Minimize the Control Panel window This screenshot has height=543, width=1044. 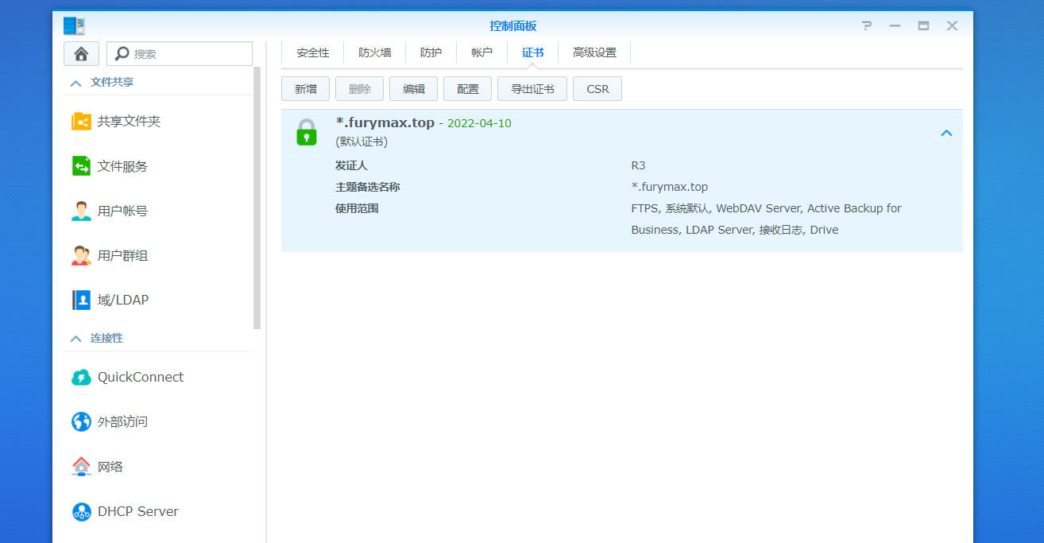tap(895, 25)
